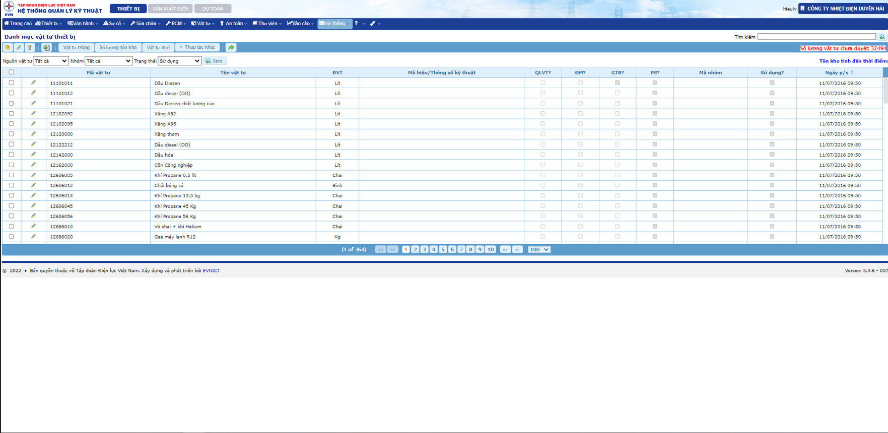Expand the Trạng thái dropdown
The width and height of the screenshot is (888, 433).
click(x=180, y=61)
